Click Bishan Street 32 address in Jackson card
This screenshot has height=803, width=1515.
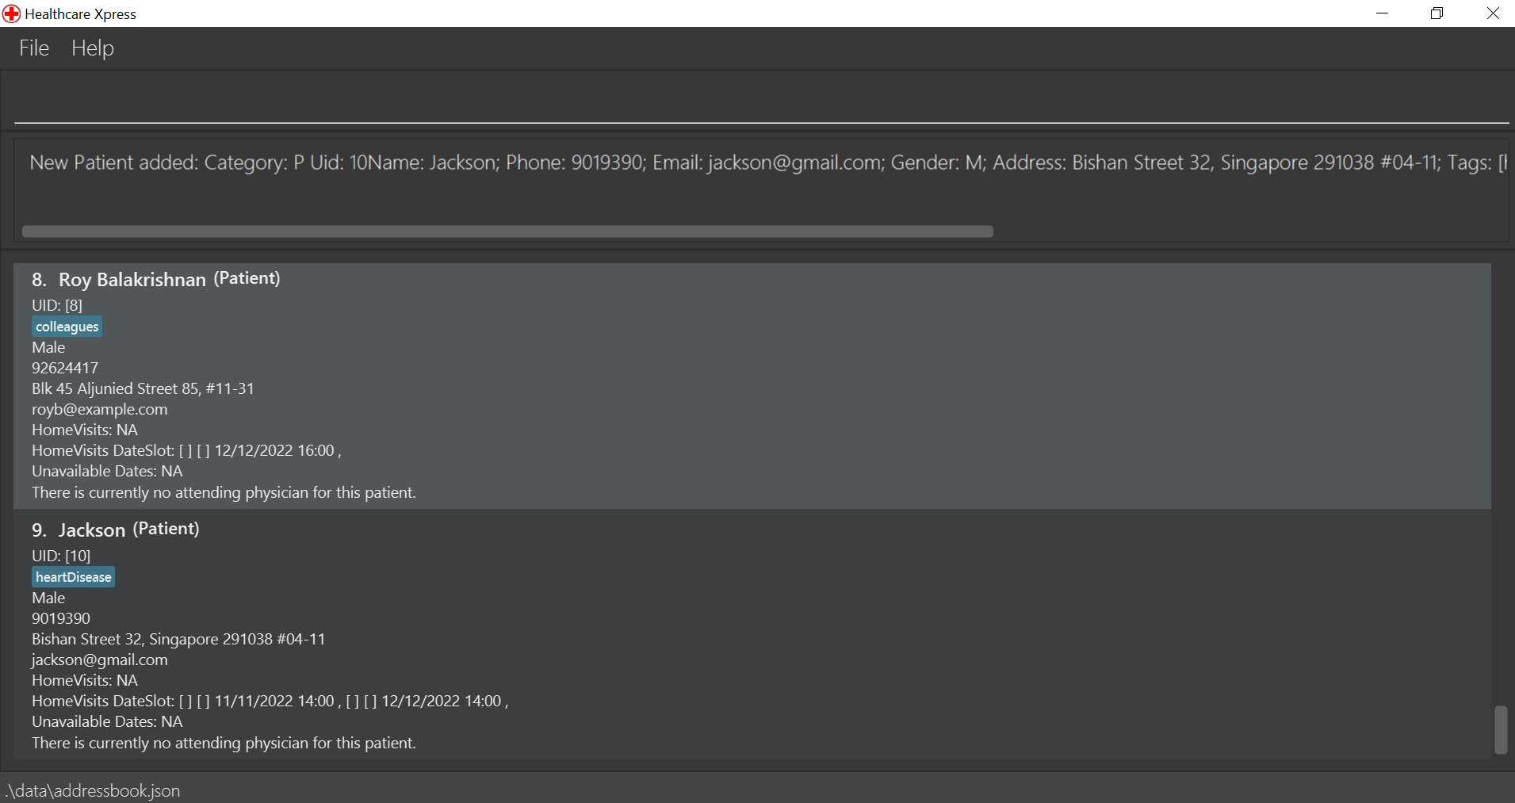[x=178, y=639]
